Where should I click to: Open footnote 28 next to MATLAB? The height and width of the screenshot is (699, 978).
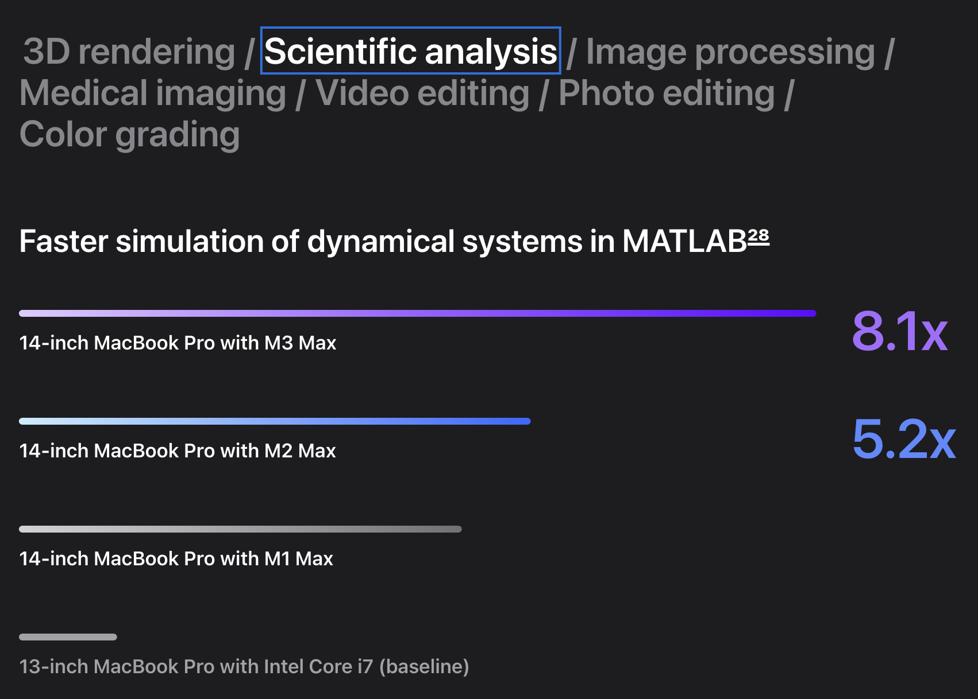[758, 236]
